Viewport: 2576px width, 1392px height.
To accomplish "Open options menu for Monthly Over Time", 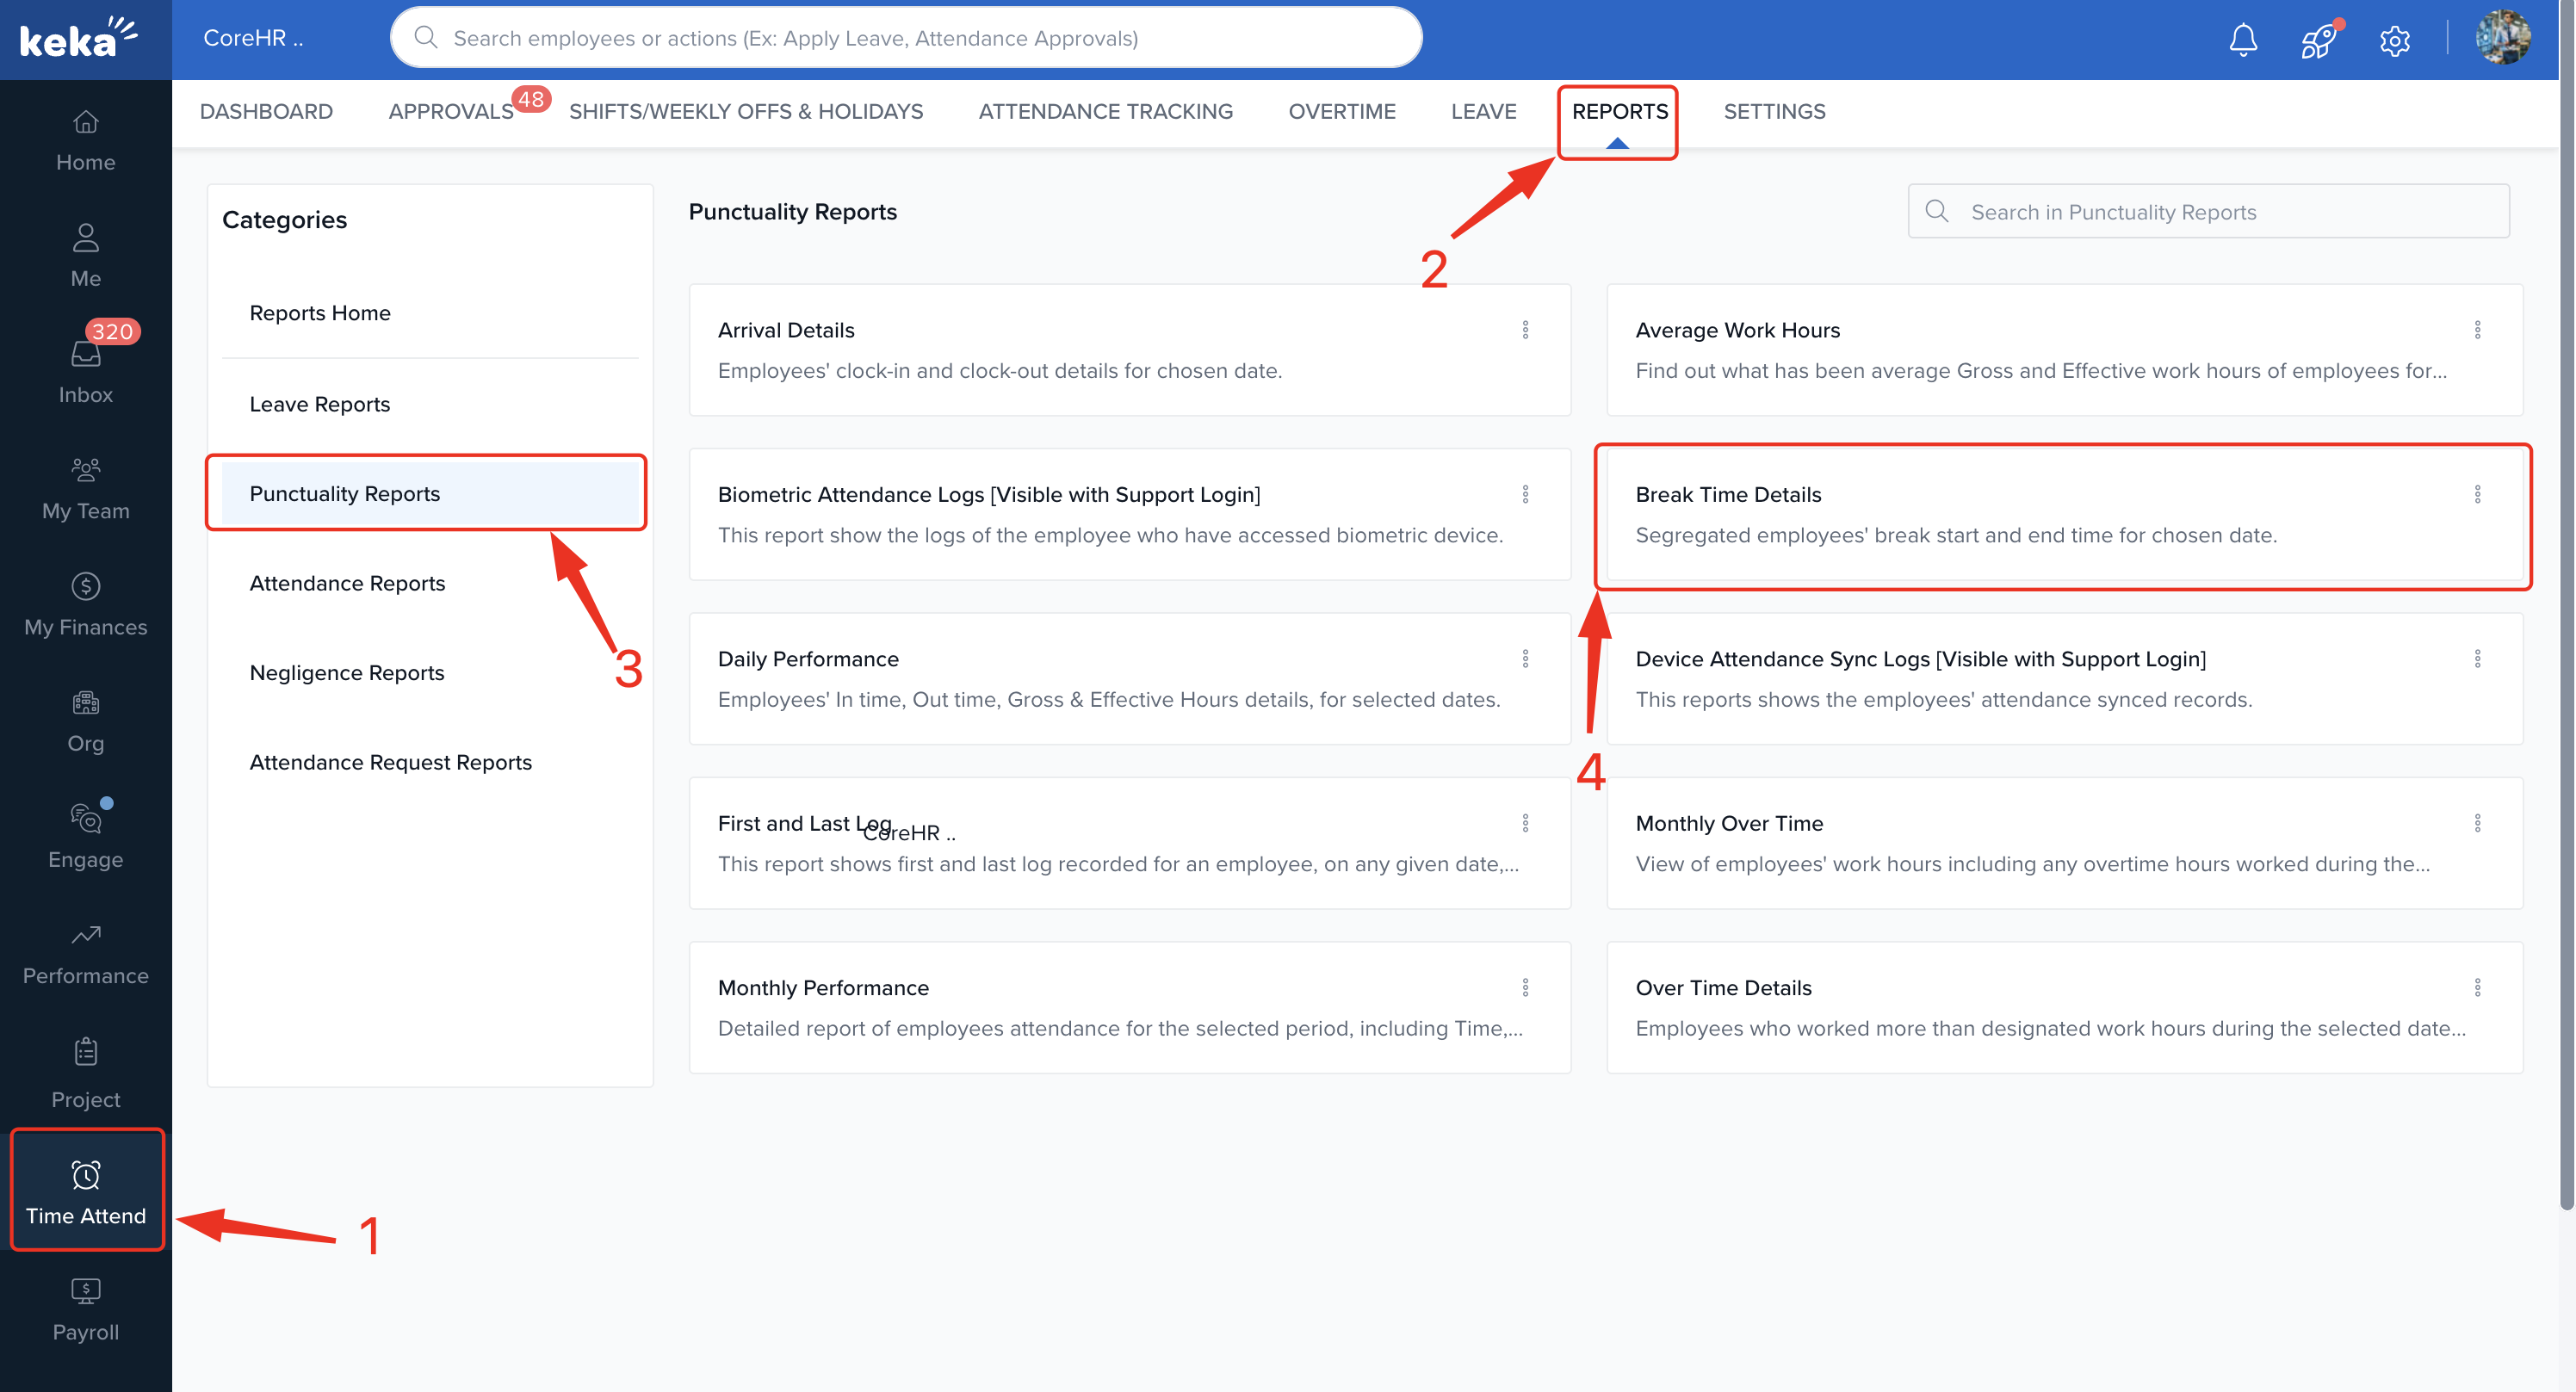I will click(2478, 822).
